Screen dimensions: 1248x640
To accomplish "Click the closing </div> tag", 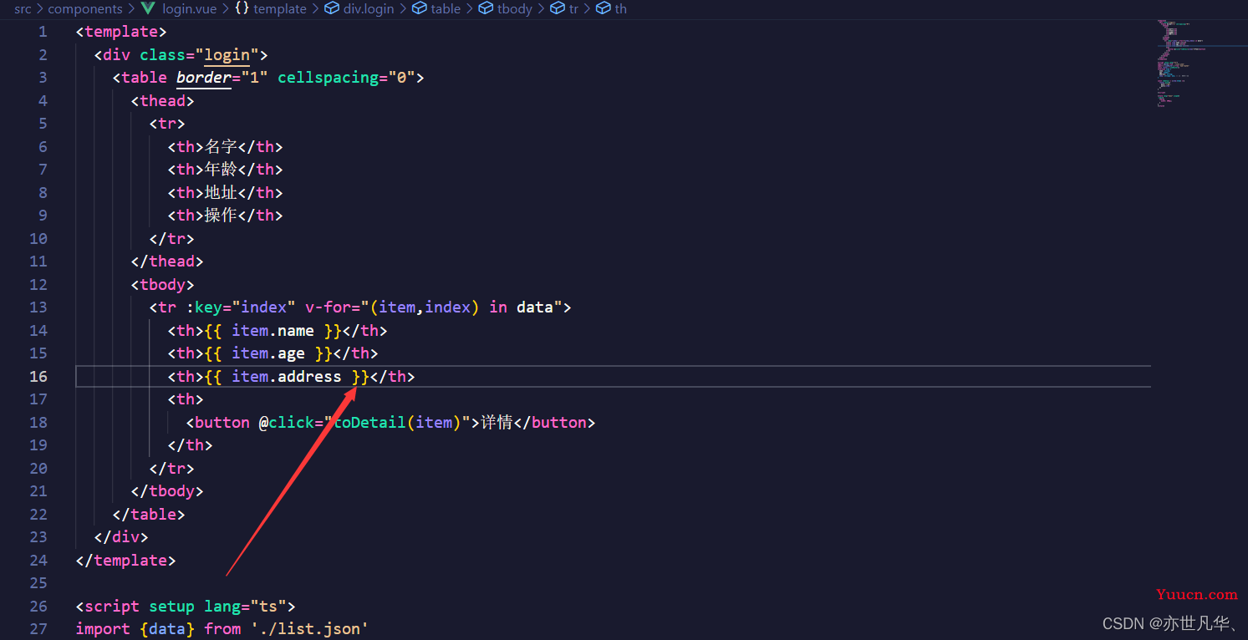I will (x=121, y=537).
